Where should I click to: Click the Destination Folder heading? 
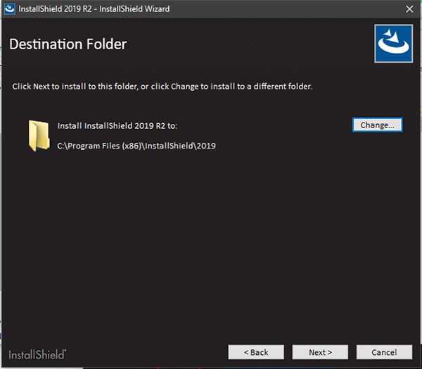[x=68, y=44]
